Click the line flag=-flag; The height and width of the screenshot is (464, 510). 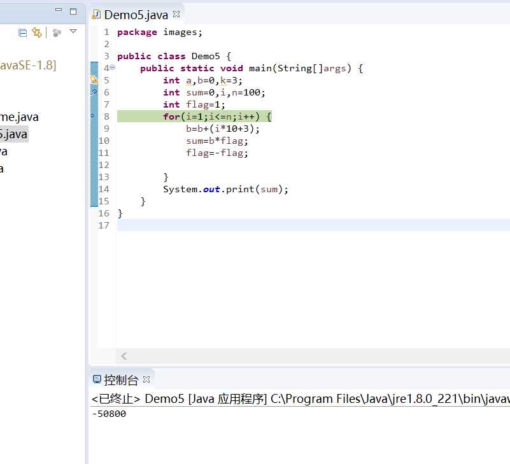(x=217, y=153)
